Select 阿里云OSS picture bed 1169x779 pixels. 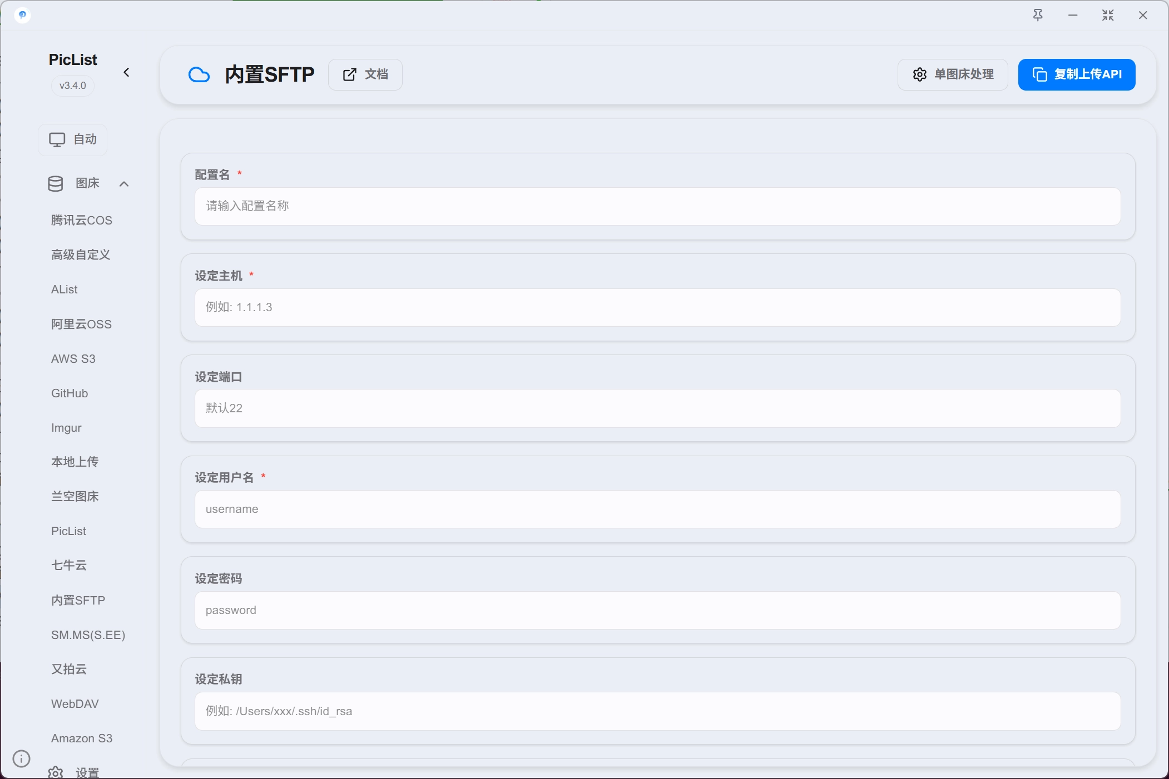pyautogui.click(x=81, y=324)
